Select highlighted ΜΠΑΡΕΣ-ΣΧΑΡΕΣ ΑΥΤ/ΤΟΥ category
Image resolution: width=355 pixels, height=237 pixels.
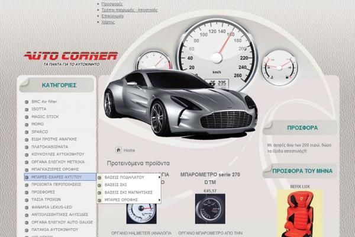pos(60,177)
